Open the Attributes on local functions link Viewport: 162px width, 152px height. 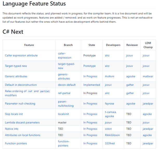point(23,135)
